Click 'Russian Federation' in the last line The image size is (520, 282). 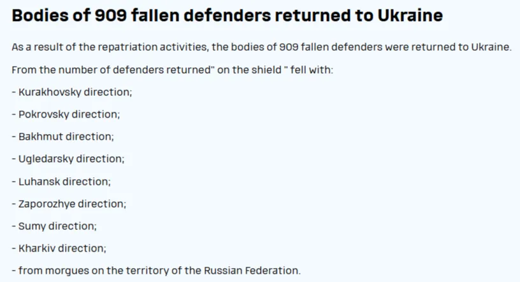252,271
